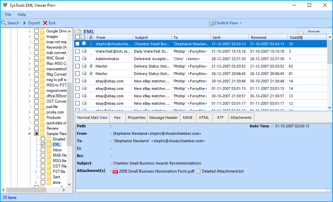This screenshot has height=202, width=333.
Task: Click the folder tree horizontal scrollbar thumb
Action: [26, 190]
